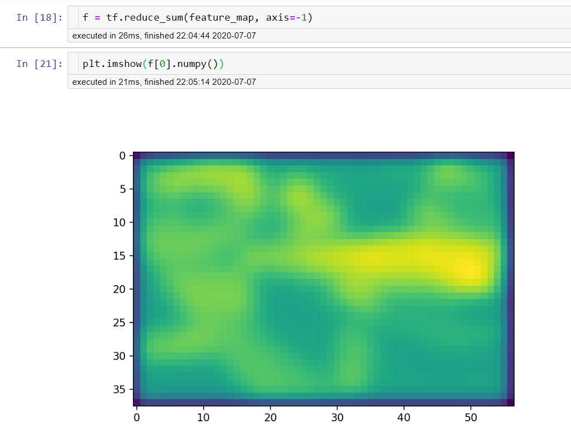Click the x-axis tick label 30
Viewport: 571px width, 428px height.
point(337,417)
